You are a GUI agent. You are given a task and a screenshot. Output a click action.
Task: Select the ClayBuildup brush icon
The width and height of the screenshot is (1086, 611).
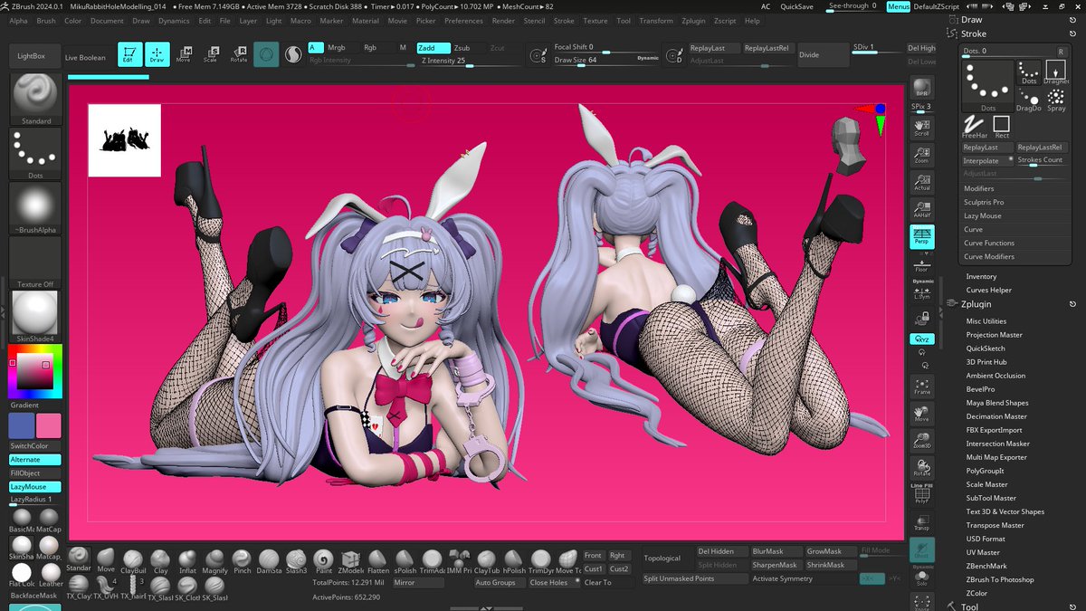point(133,562)
